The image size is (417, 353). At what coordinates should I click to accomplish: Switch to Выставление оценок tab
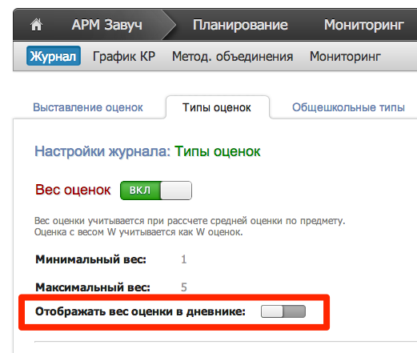point(88,107)
